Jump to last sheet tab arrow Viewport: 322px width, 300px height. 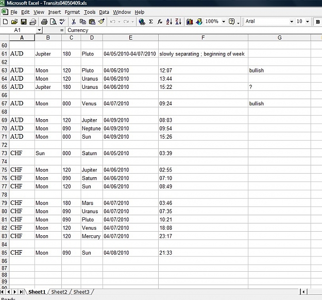21,292
